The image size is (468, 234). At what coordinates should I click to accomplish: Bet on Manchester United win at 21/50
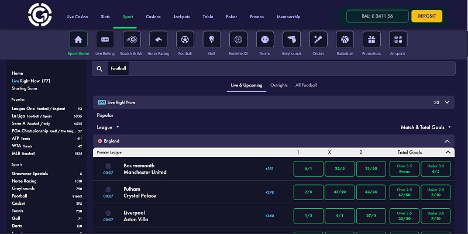(371, 169)
